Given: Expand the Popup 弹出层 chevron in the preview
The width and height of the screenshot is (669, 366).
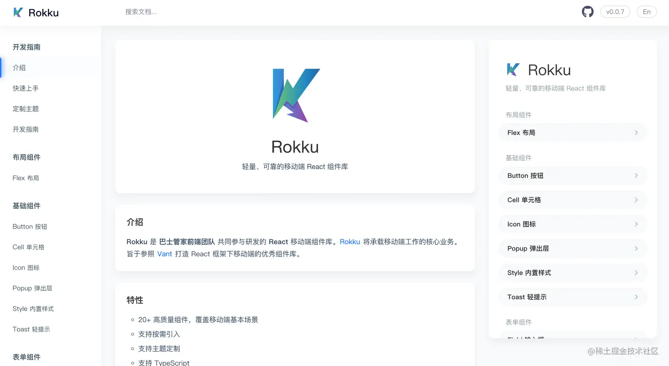Looking at the screenshot, I should [636, 249].
